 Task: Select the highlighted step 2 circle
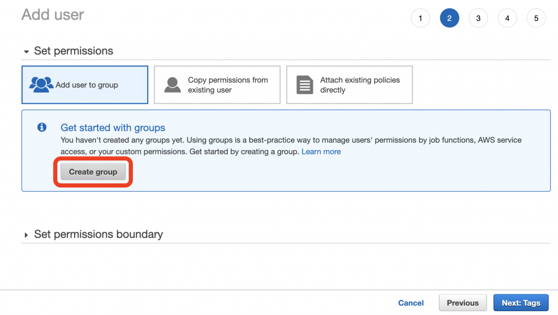450,18
